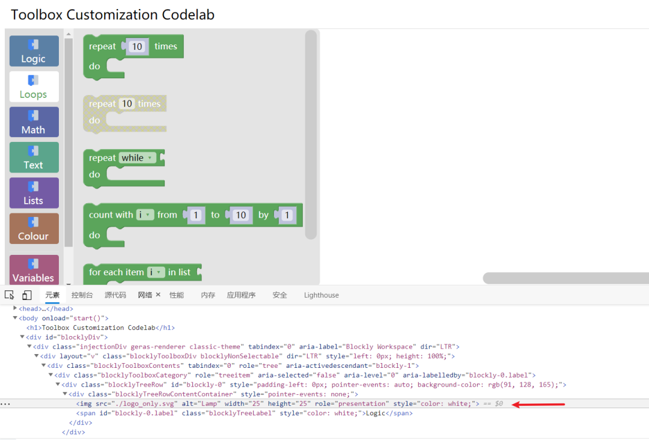Viewport: 649px width, 440px height.
Task: Click the logo icon above Text label
Action: coord(34,151)
